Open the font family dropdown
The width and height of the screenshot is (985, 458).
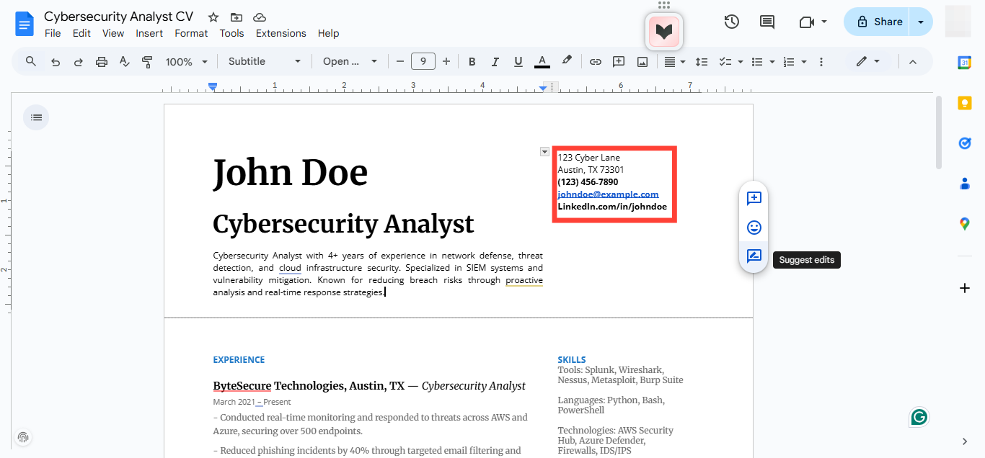pos(350,62)
